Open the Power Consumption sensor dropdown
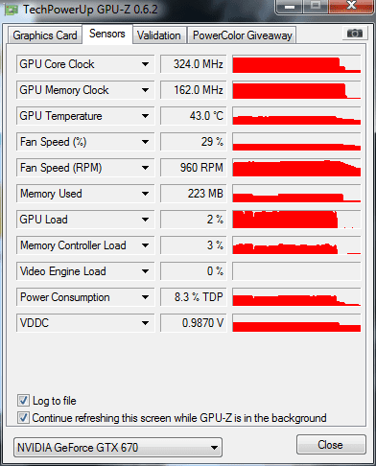The image size is (376, 466). pos(145,297)
